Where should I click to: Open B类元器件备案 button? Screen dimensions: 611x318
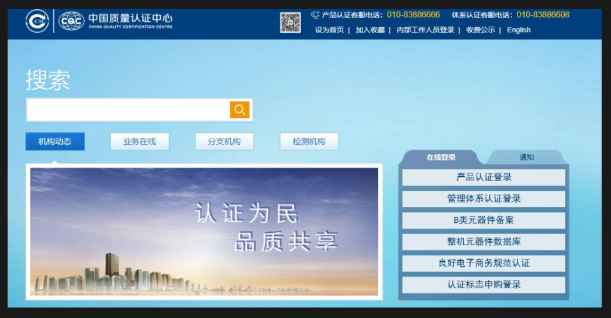[484, 221]
